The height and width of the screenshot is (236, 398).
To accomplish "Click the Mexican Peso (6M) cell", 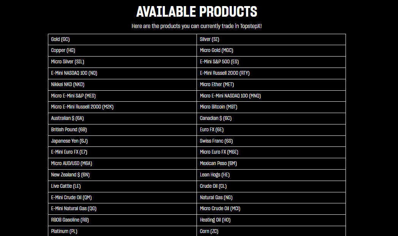I will pos(219,164).
